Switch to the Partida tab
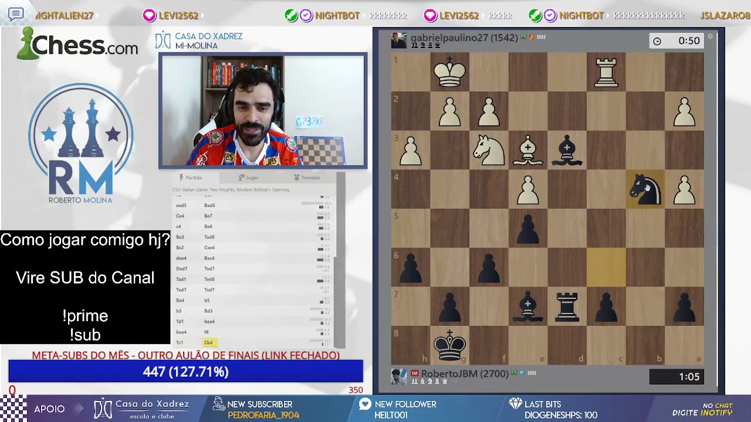 click(x=191, y=178)
